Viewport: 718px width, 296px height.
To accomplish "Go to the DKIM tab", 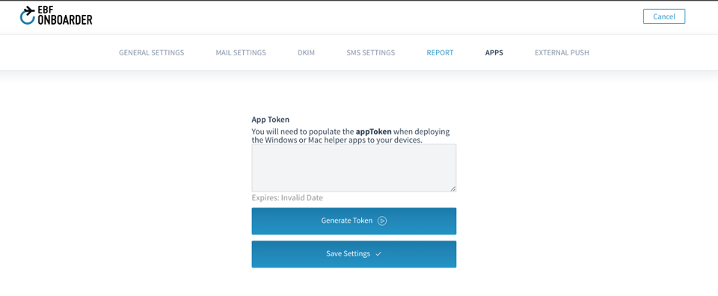I will coord(307,52).
